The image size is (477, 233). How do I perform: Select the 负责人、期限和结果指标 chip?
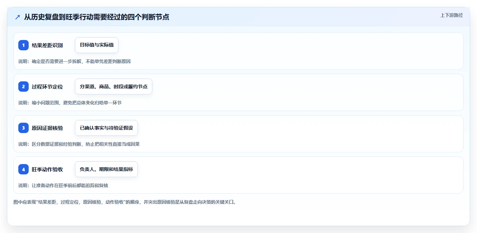pyautogui.click(x=106, y=169)
